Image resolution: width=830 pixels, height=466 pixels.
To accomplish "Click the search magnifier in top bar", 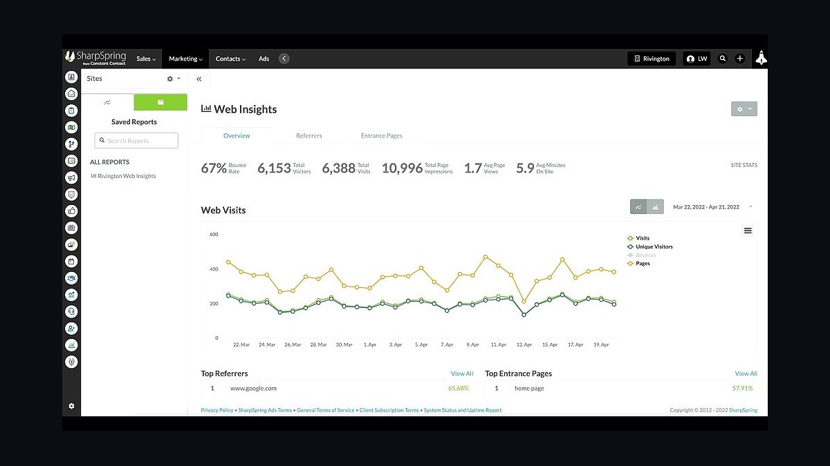I will tap(723, 59).
